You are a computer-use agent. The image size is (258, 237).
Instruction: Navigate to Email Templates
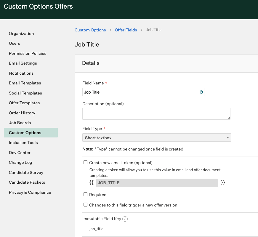coord(25,83)
